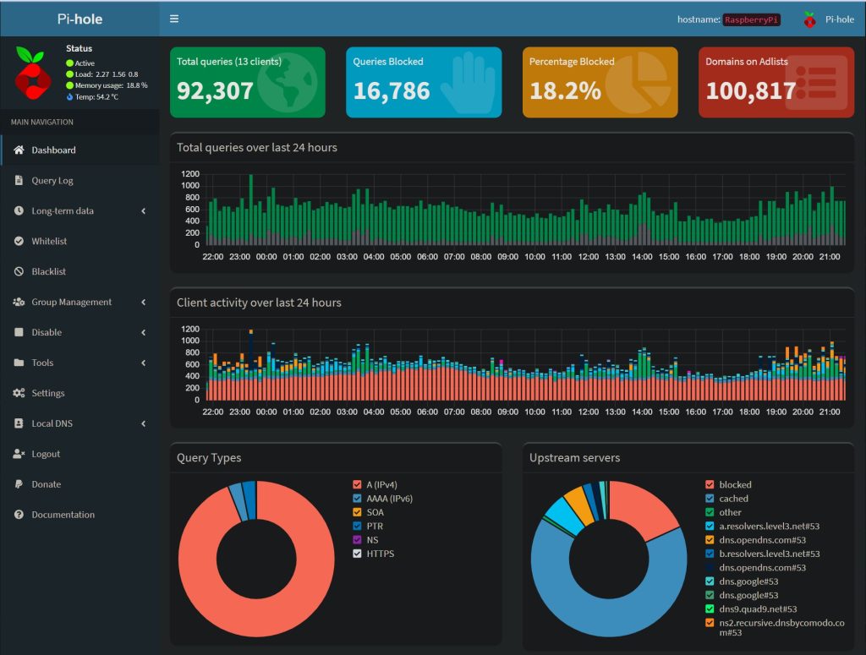Toggle the A (IPv4) legend checkbox
The image size is (866, 655).
[357, 485]
